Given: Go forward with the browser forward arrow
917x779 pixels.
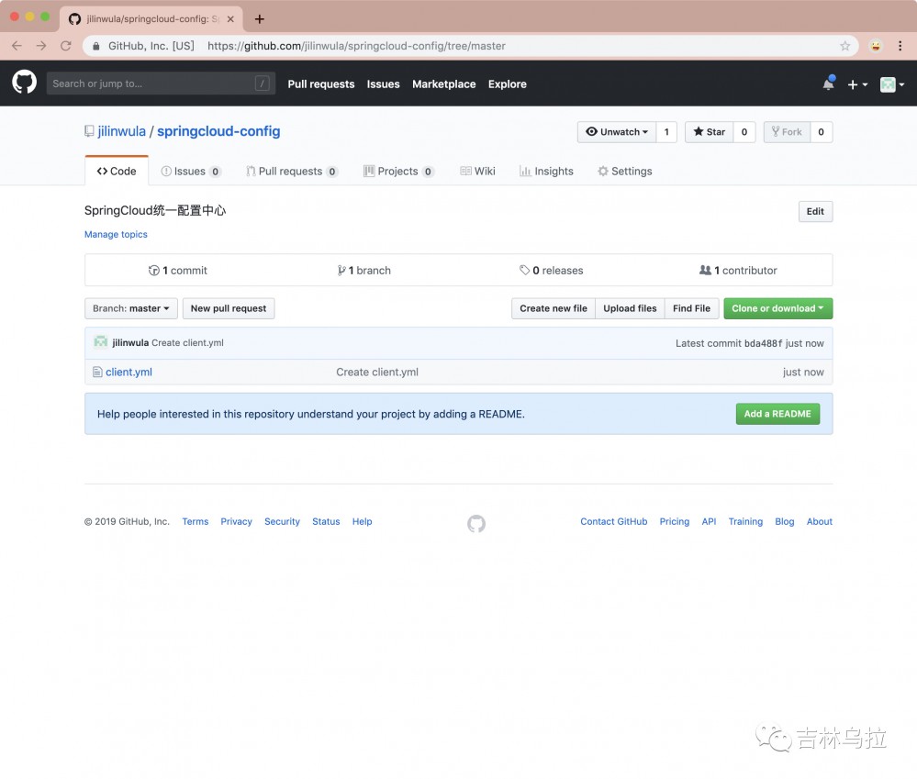Looking at the screenshot, I should click(x=41, y=46).
